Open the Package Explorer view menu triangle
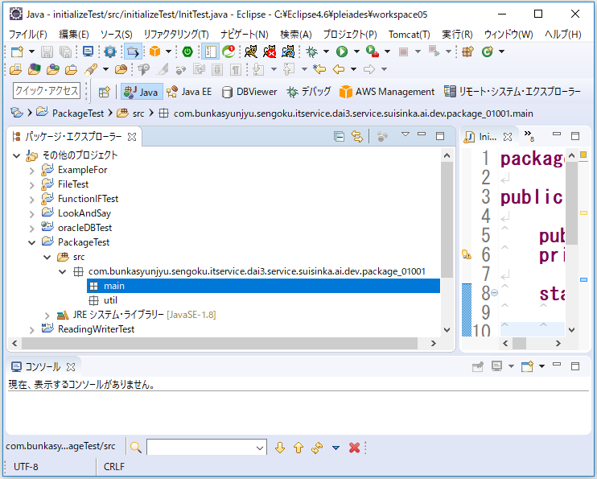The image size is (597, 479). (x=406, y=134)
